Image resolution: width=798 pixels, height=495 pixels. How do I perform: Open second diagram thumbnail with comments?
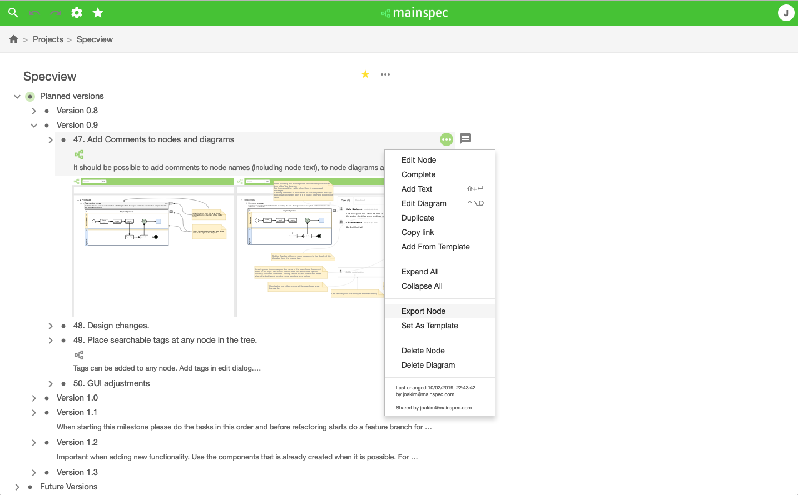point(310,247)
